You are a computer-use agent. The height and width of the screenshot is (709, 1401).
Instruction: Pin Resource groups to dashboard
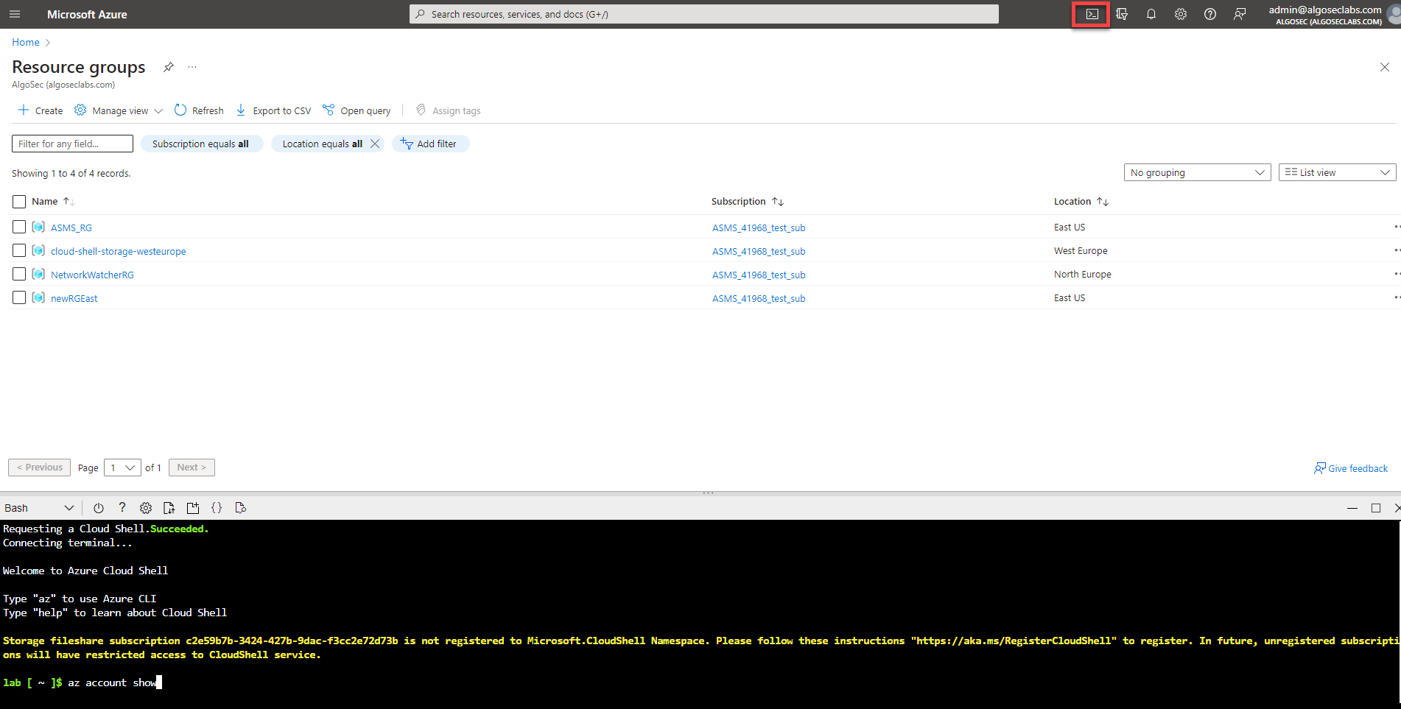click(169, 67)
